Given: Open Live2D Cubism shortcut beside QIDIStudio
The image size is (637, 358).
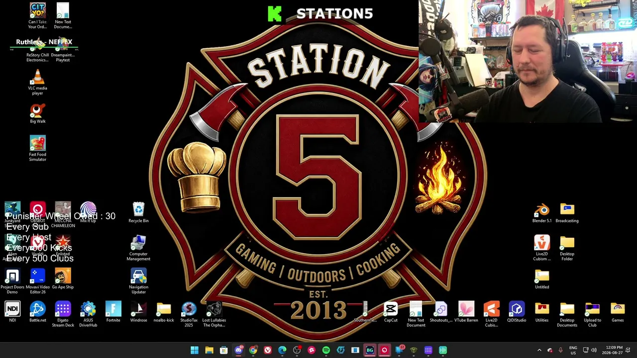Looking at the screenshot, I should click(x=491, y=314).
